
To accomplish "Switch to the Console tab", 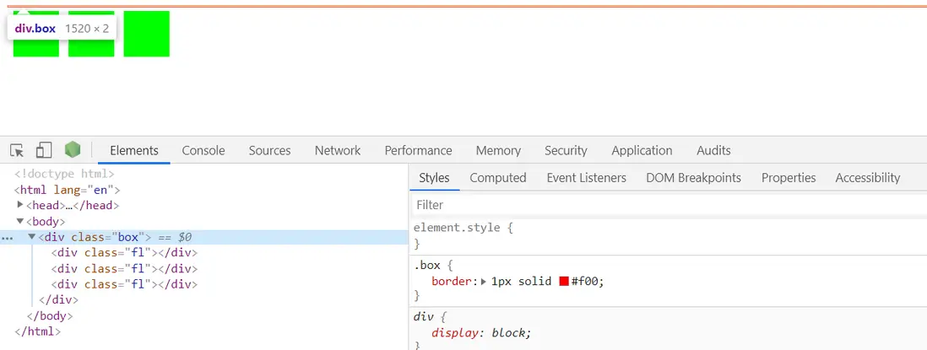I will pos(203,150).
